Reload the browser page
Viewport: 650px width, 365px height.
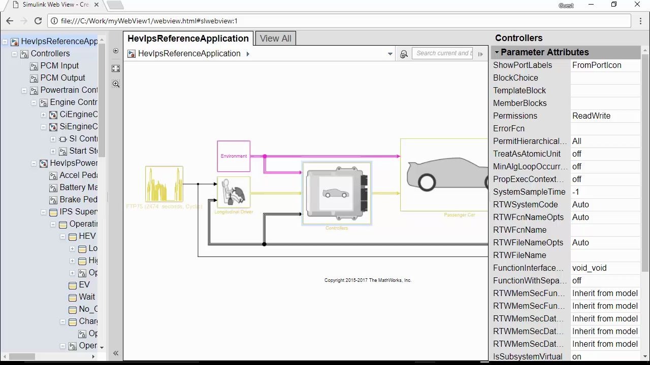38,21
